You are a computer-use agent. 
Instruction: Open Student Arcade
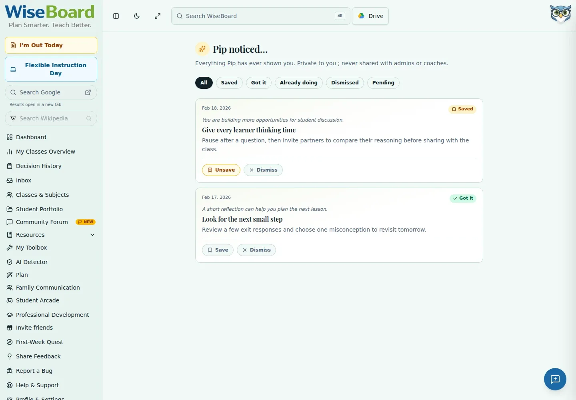point(51,300)
